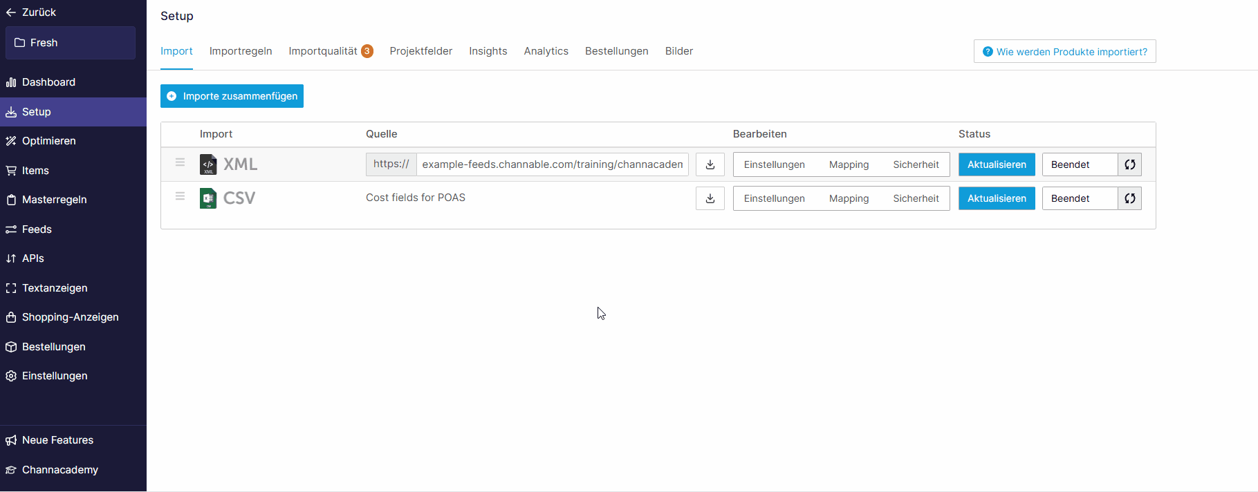Image resolution: width=1258 pixels, height=492 pixels.
Task: Click the APIs up-down arrows icon
Action: pyautogui.click(x=11, y=258)
